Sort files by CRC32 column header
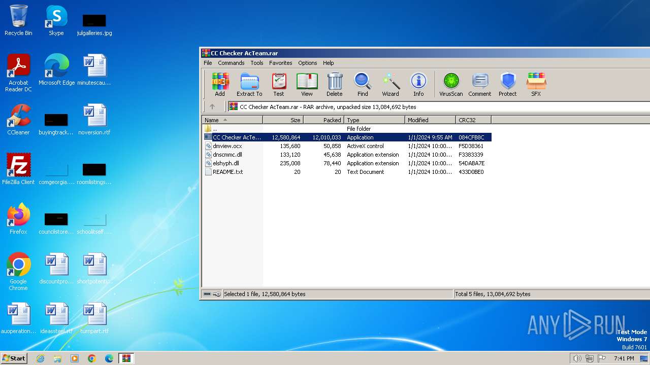This screenshot has width=650, height=365. click(x=473, y=120)
